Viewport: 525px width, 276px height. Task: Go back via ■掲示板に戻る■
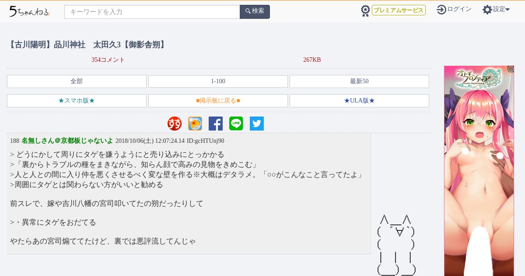click(x=218, y=101)
